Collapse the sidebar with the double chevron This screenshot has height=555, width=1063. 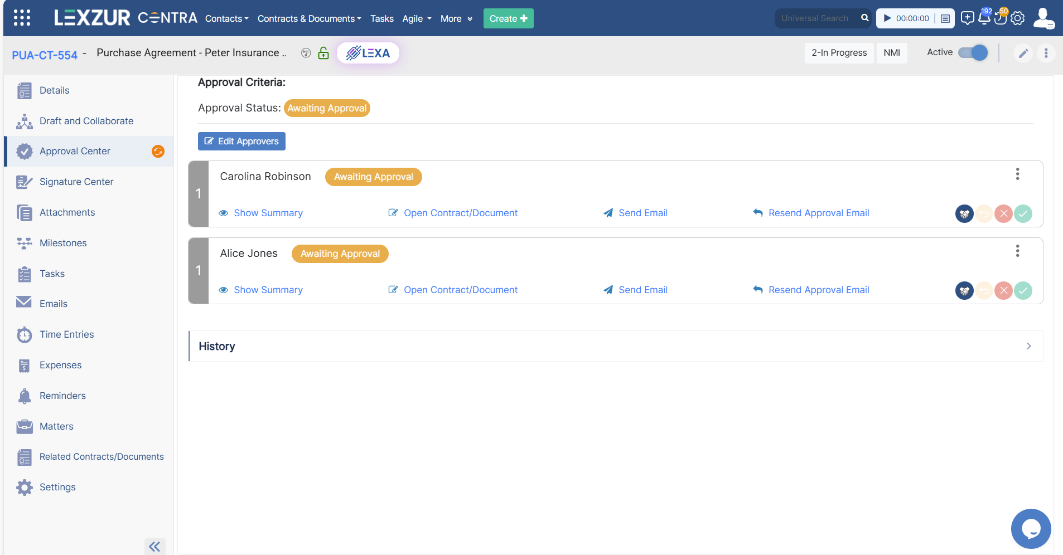[154, 546]
